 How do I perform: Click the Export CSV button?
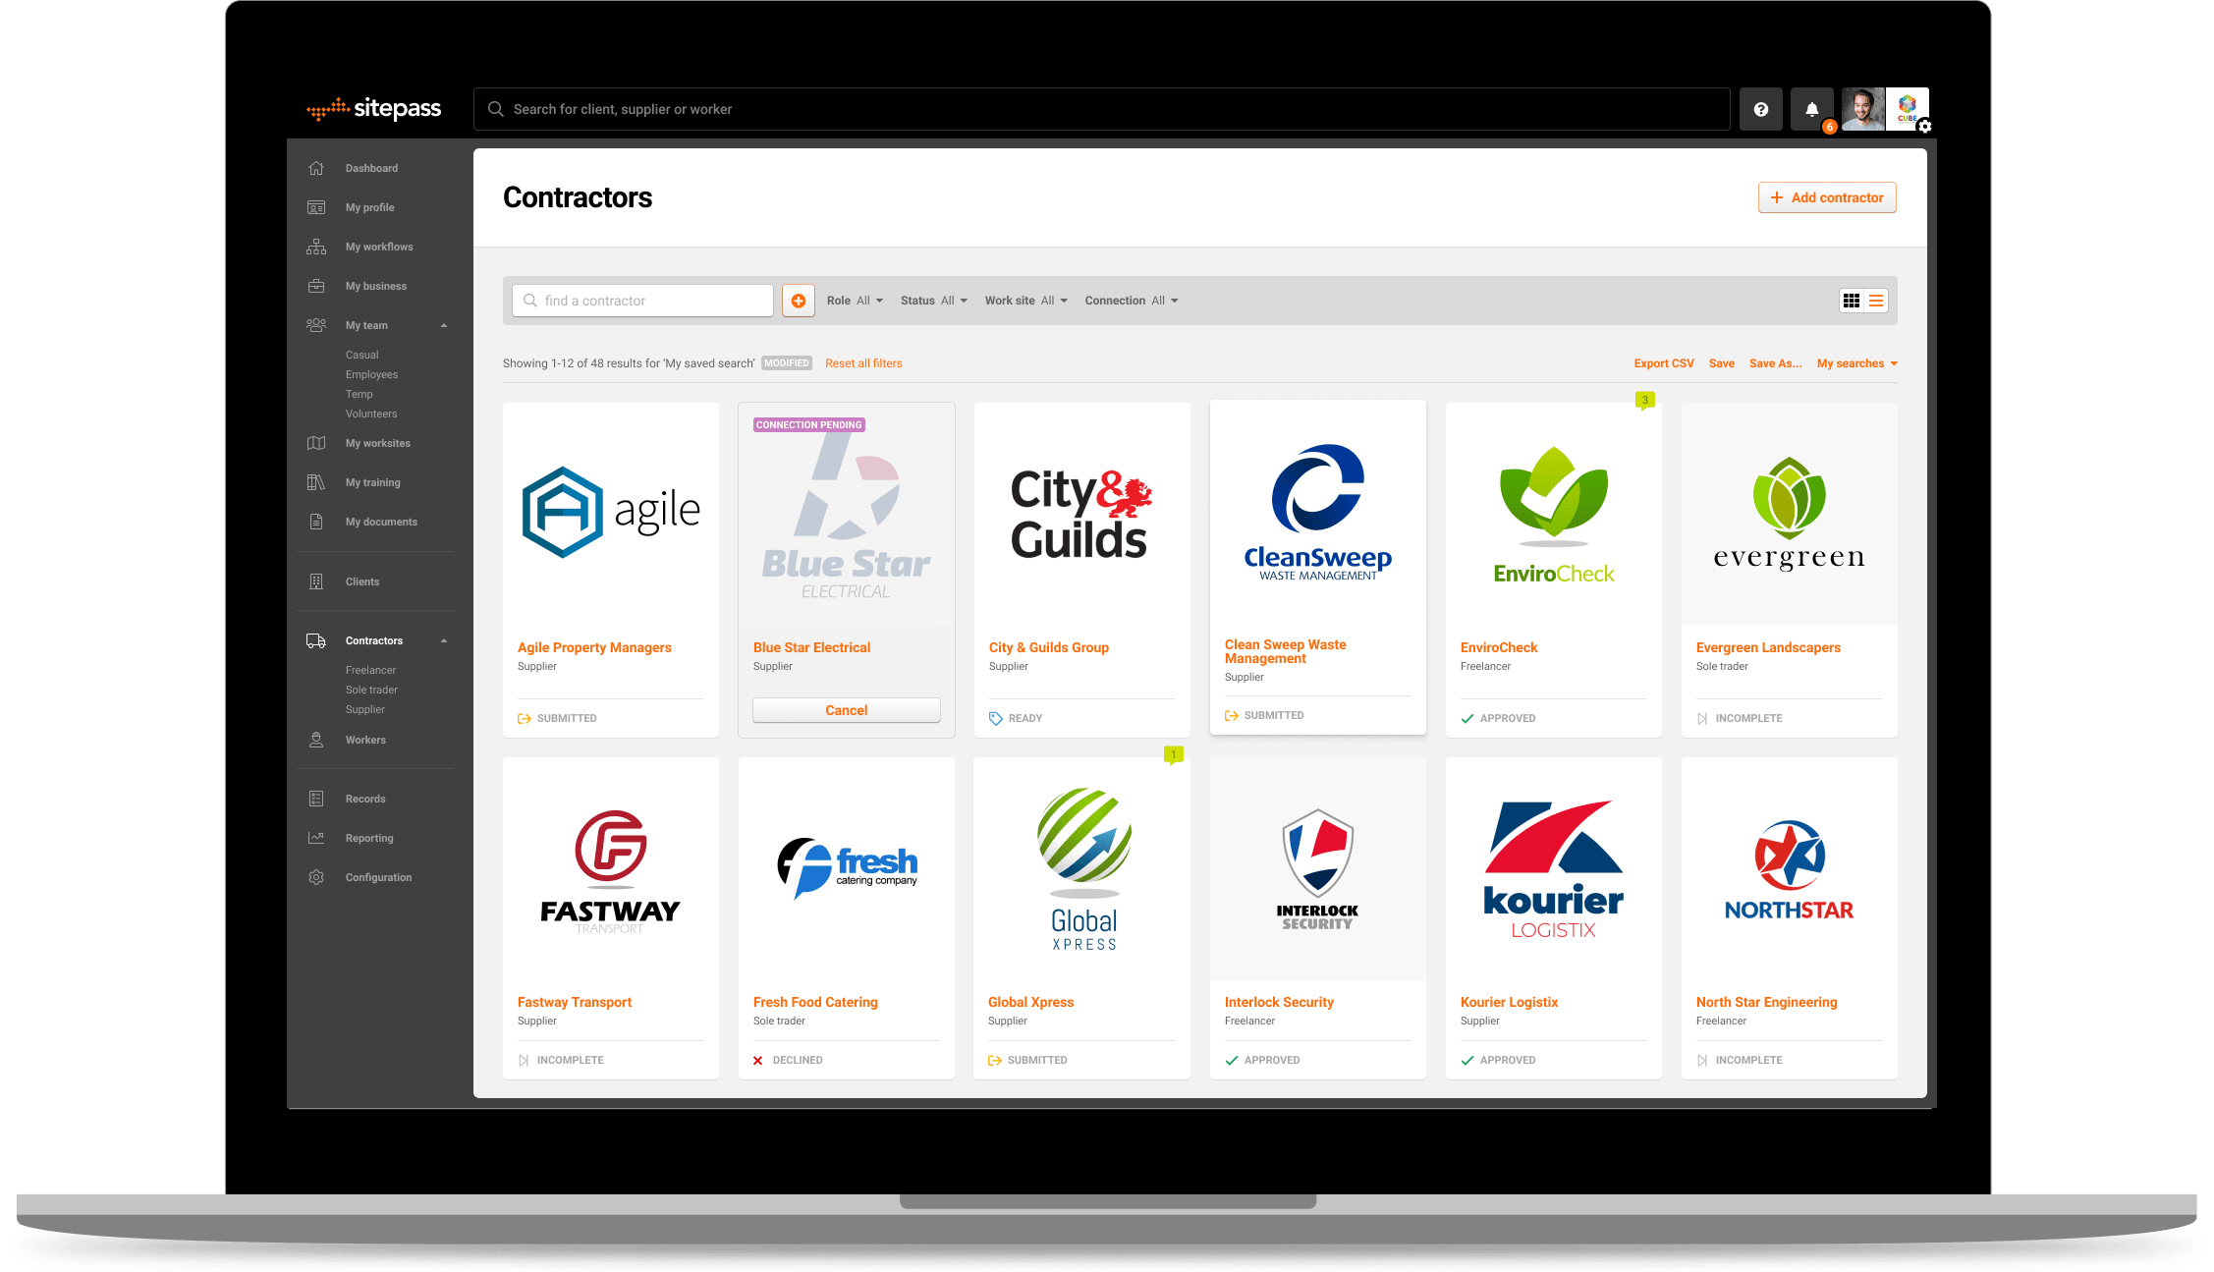1662,363
